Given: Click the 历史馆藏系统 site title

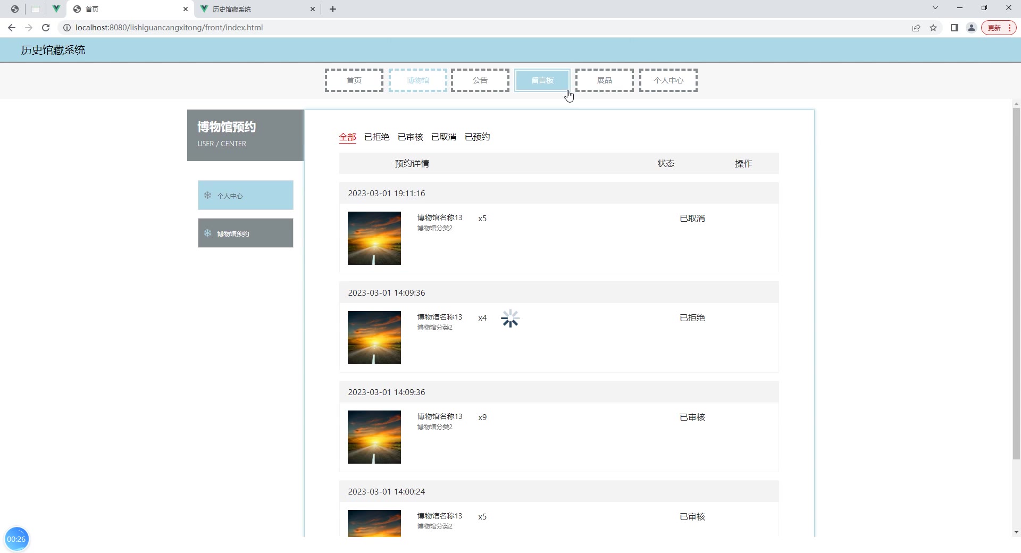Looking at the screenshot, I should tap(53, 50).
